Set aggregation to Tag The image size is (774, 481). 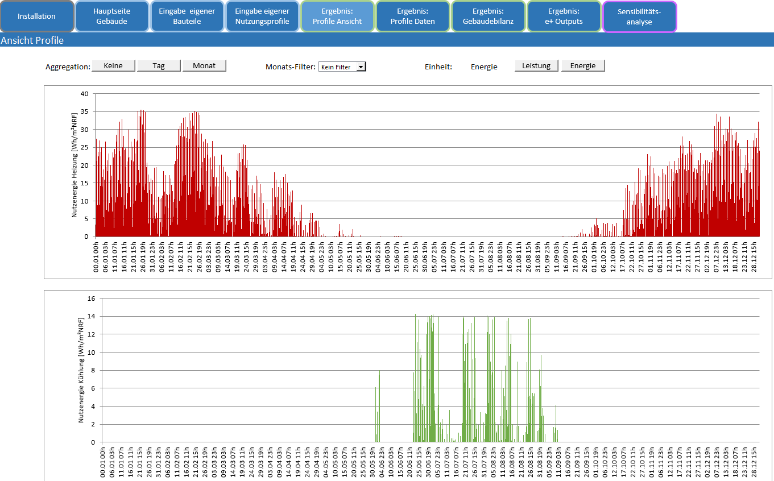[x=159, y=66]
